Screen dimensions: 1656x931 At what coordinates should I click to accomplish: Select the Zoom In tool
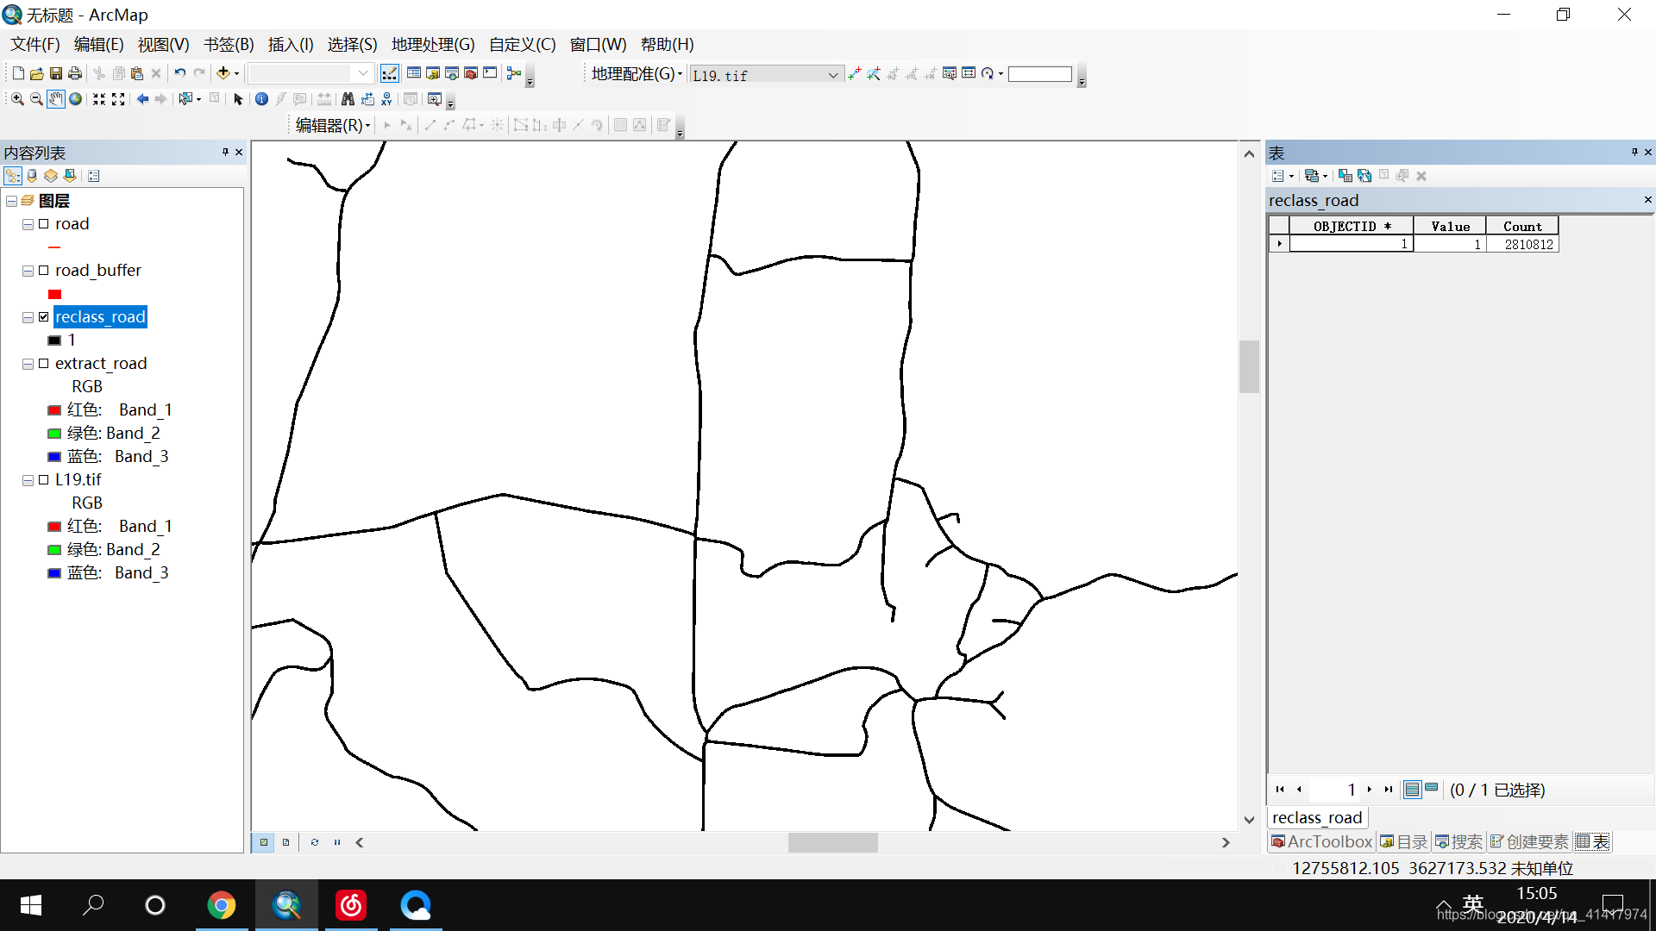pos(17,99)
